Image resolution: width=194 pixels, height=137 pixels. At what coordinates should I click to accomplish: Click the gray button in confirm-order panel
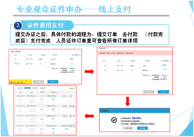38,82
